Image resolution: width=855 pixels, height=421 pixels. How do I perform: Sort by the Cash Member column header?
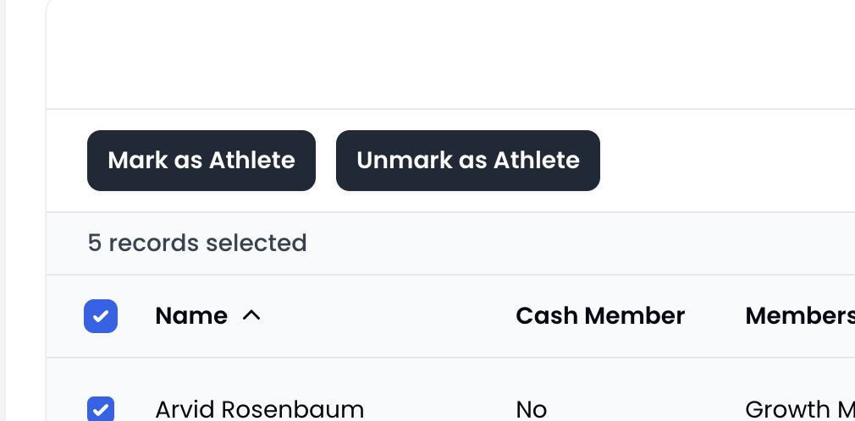coord(600,316)
